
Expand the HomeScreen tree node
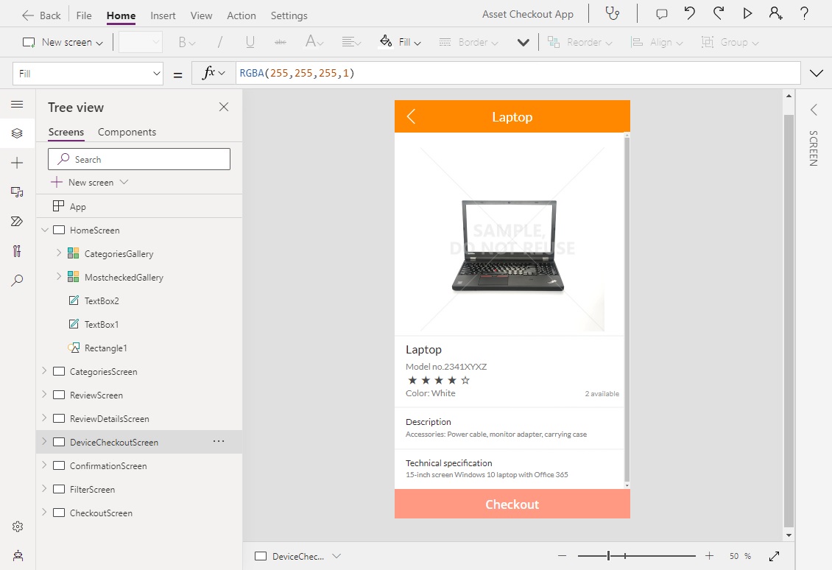click(x=46, y=230)
